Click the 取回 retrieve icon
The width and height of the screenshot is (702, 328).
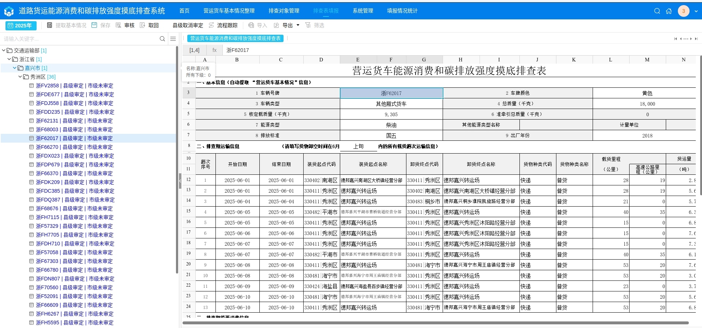[x=142, y=25]
